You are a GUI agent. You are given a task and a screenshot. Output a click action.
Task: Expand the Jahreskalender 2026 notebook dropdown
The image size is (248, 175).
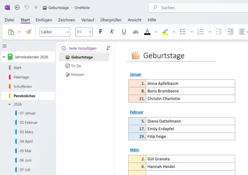4,57
